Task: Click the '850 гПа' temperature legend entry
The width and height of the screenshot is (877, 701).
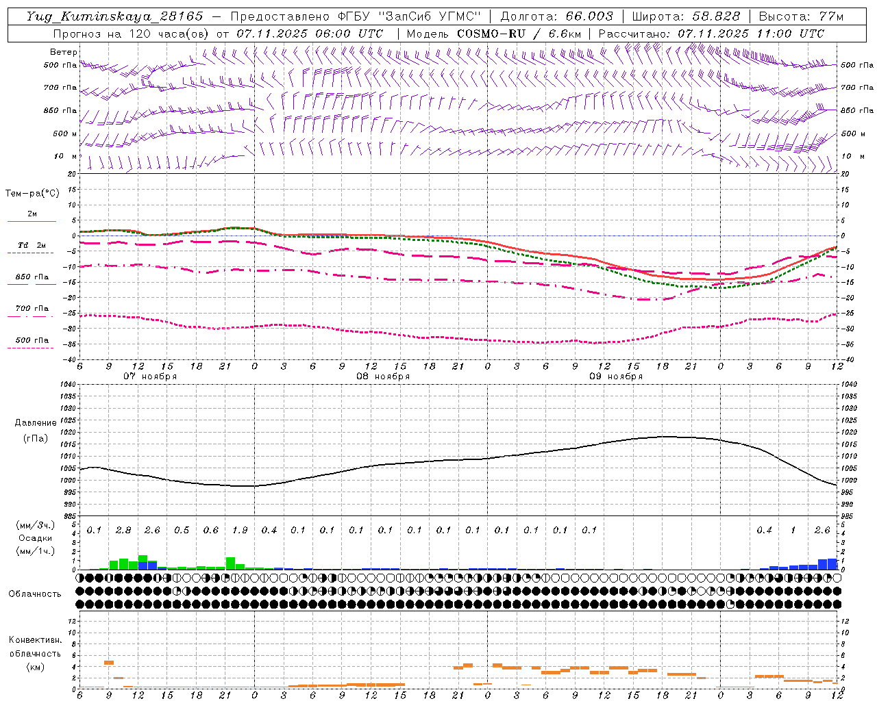Action: click(32, 277)
